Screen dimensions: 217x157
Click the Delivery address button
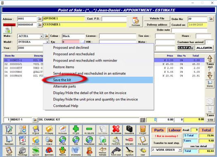pyautogui.click(x=157, y=25)
